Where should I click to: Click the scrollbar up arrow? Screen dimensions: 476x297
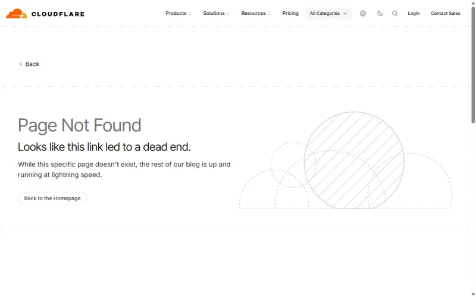473,2
